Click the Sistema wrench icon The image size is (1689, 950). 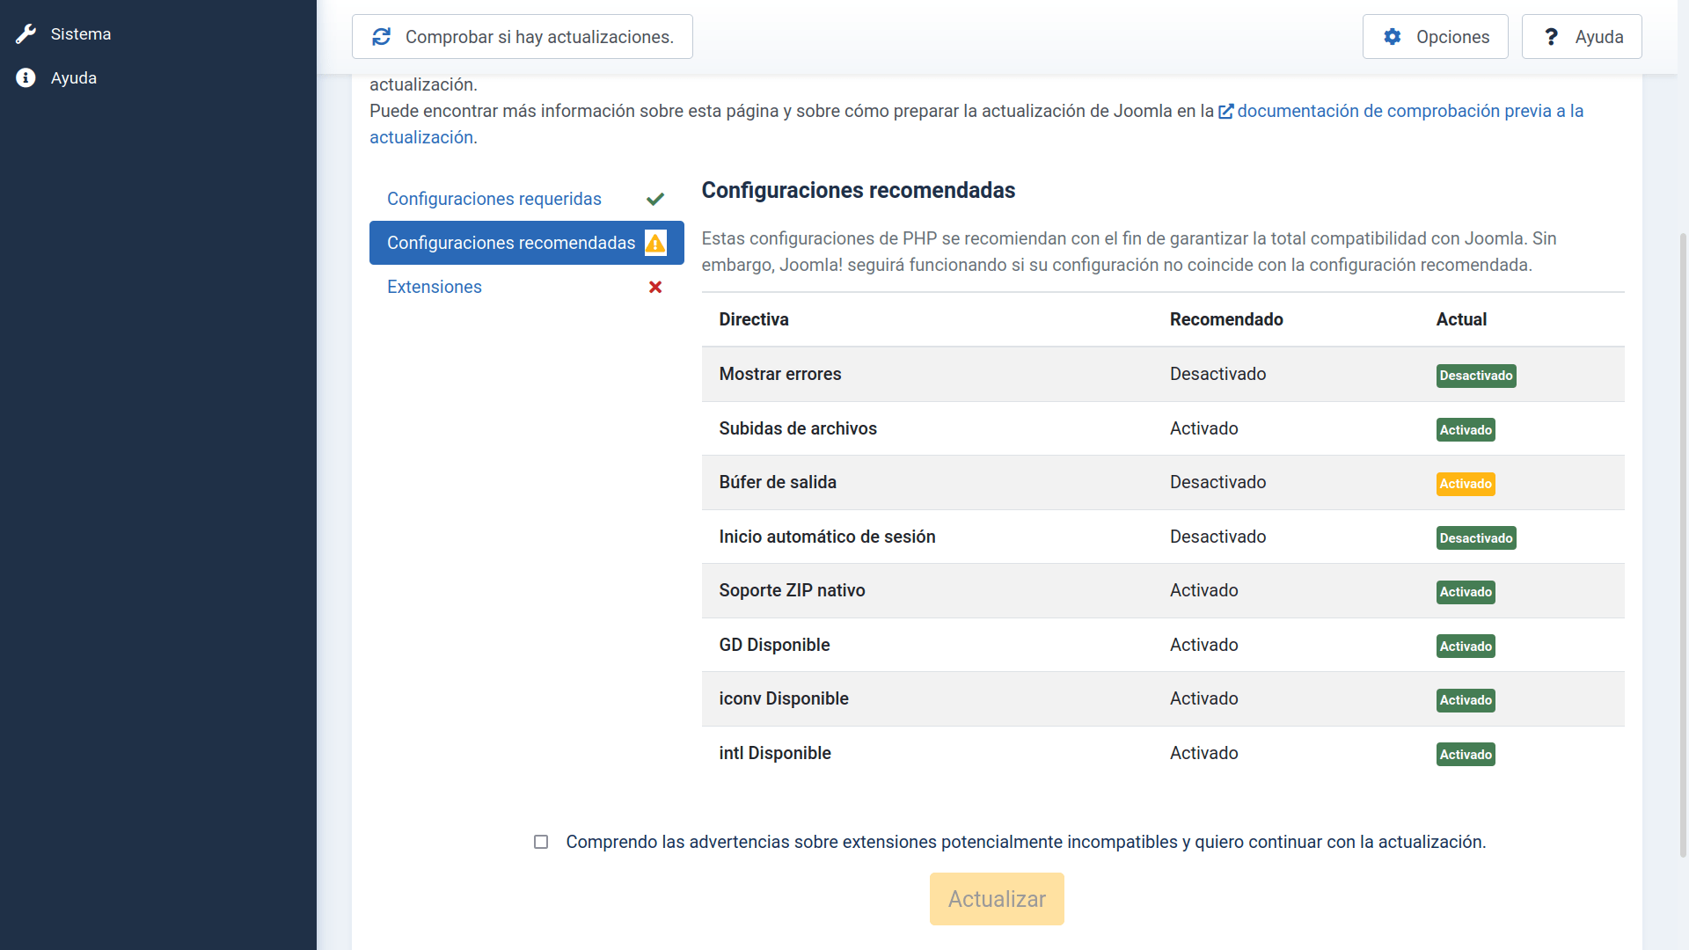26,34
